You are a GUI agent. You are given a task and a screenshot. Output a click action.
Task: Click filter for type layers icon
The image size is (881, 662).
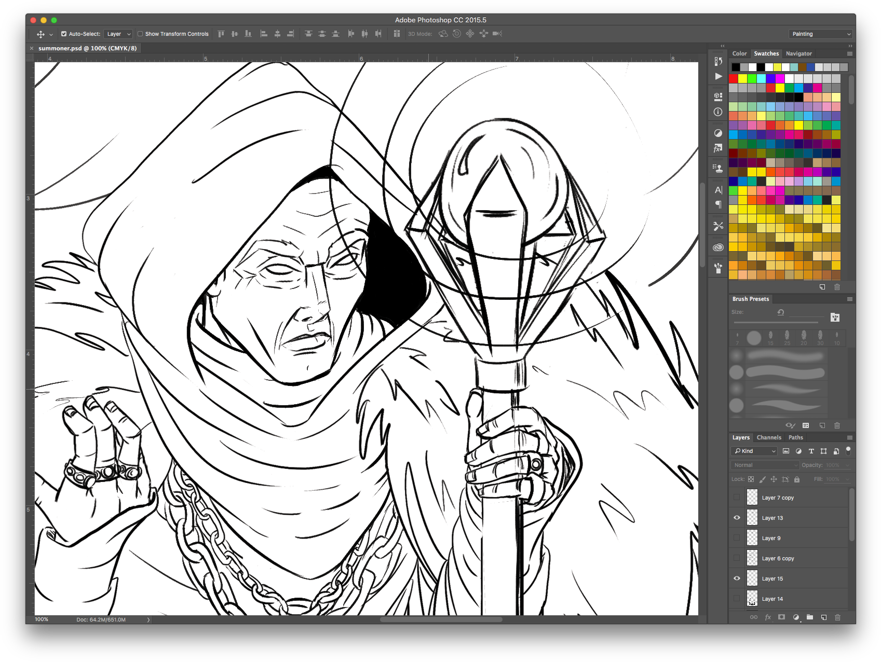click(x=811, y=451)
